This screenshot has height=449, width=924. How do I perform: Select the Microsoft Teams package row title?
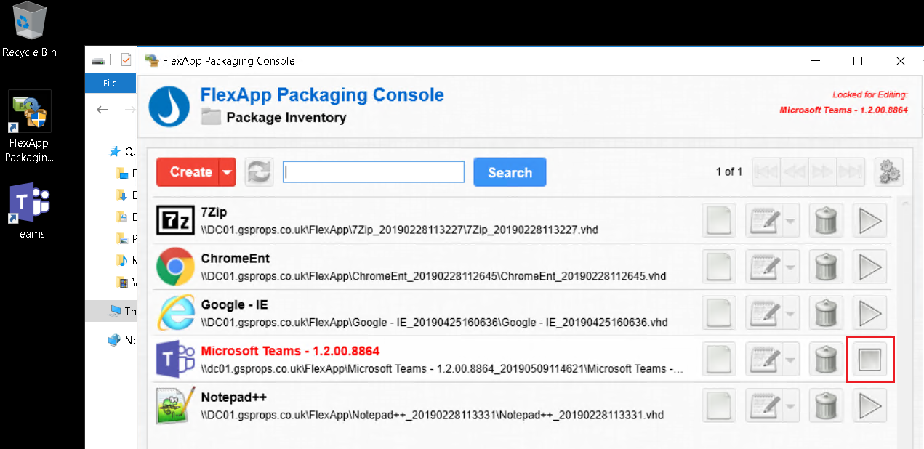(x=290, y=351)
